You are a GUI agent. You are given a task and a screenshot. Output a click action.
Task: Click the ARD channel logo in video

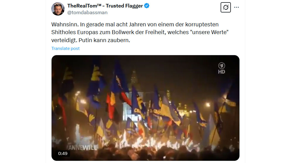click(222, 65)
